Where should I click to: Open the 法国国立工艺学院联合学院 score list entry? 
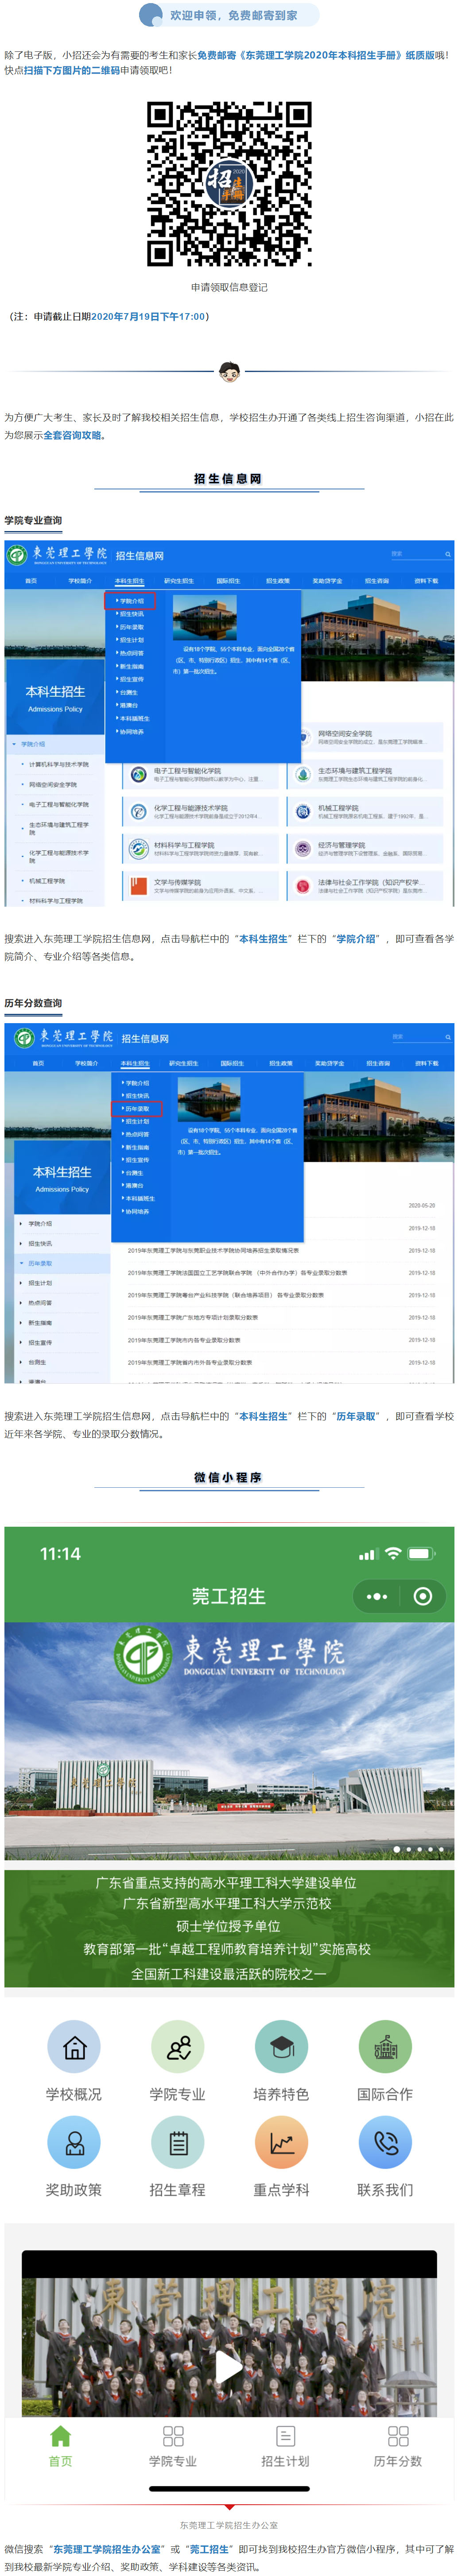[237, 1273]
